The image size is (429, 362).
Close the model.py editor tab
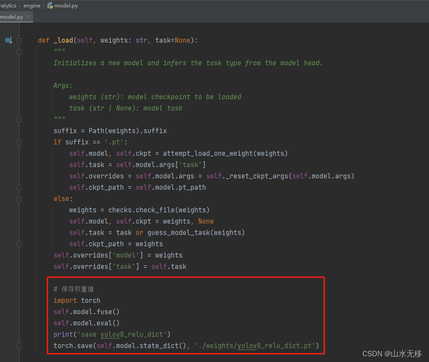28,17
